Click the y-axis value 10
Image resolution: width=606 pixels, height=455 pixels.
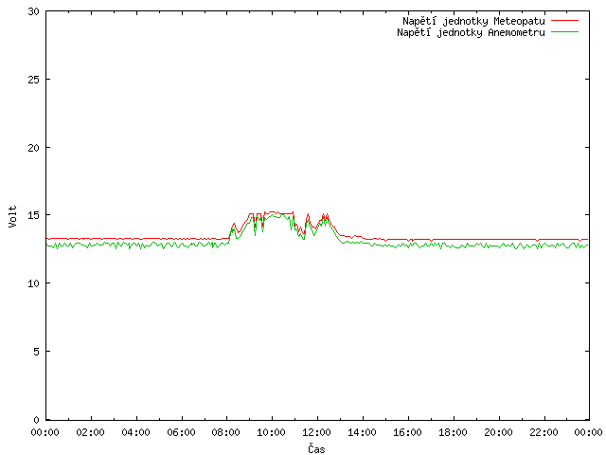(34, 283)
